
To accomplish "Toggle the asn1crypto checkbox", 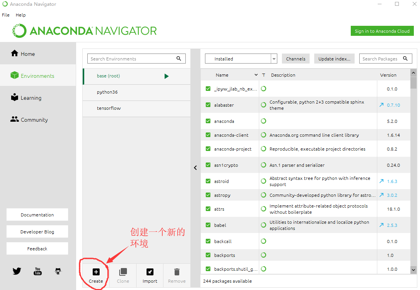I will [x=208, y=165].
